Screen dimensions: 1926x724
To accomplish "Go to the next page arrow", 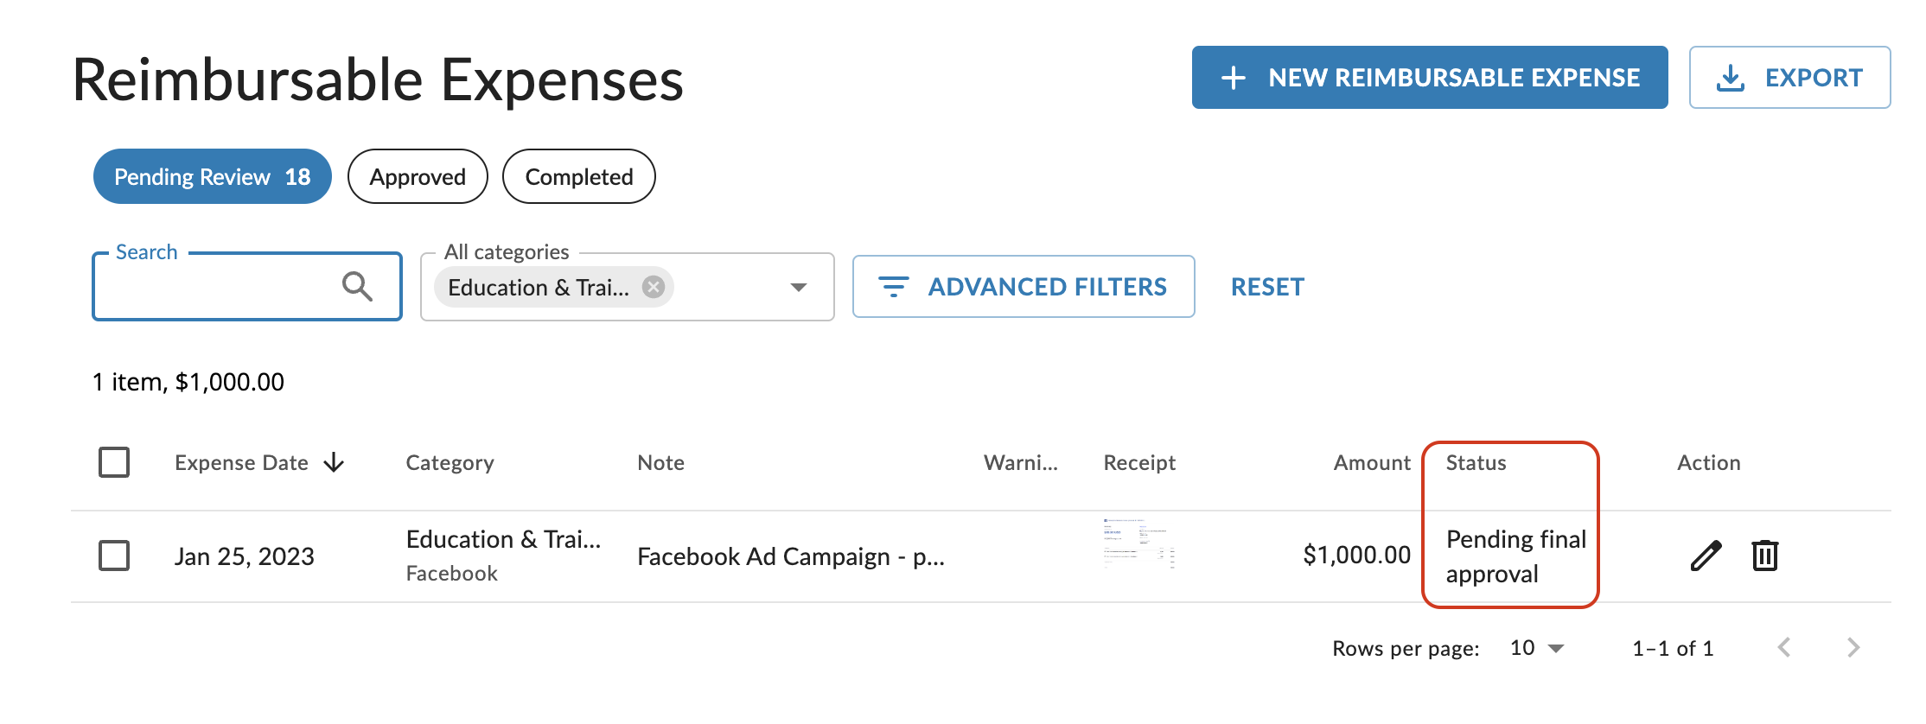I will [1853, 648].
